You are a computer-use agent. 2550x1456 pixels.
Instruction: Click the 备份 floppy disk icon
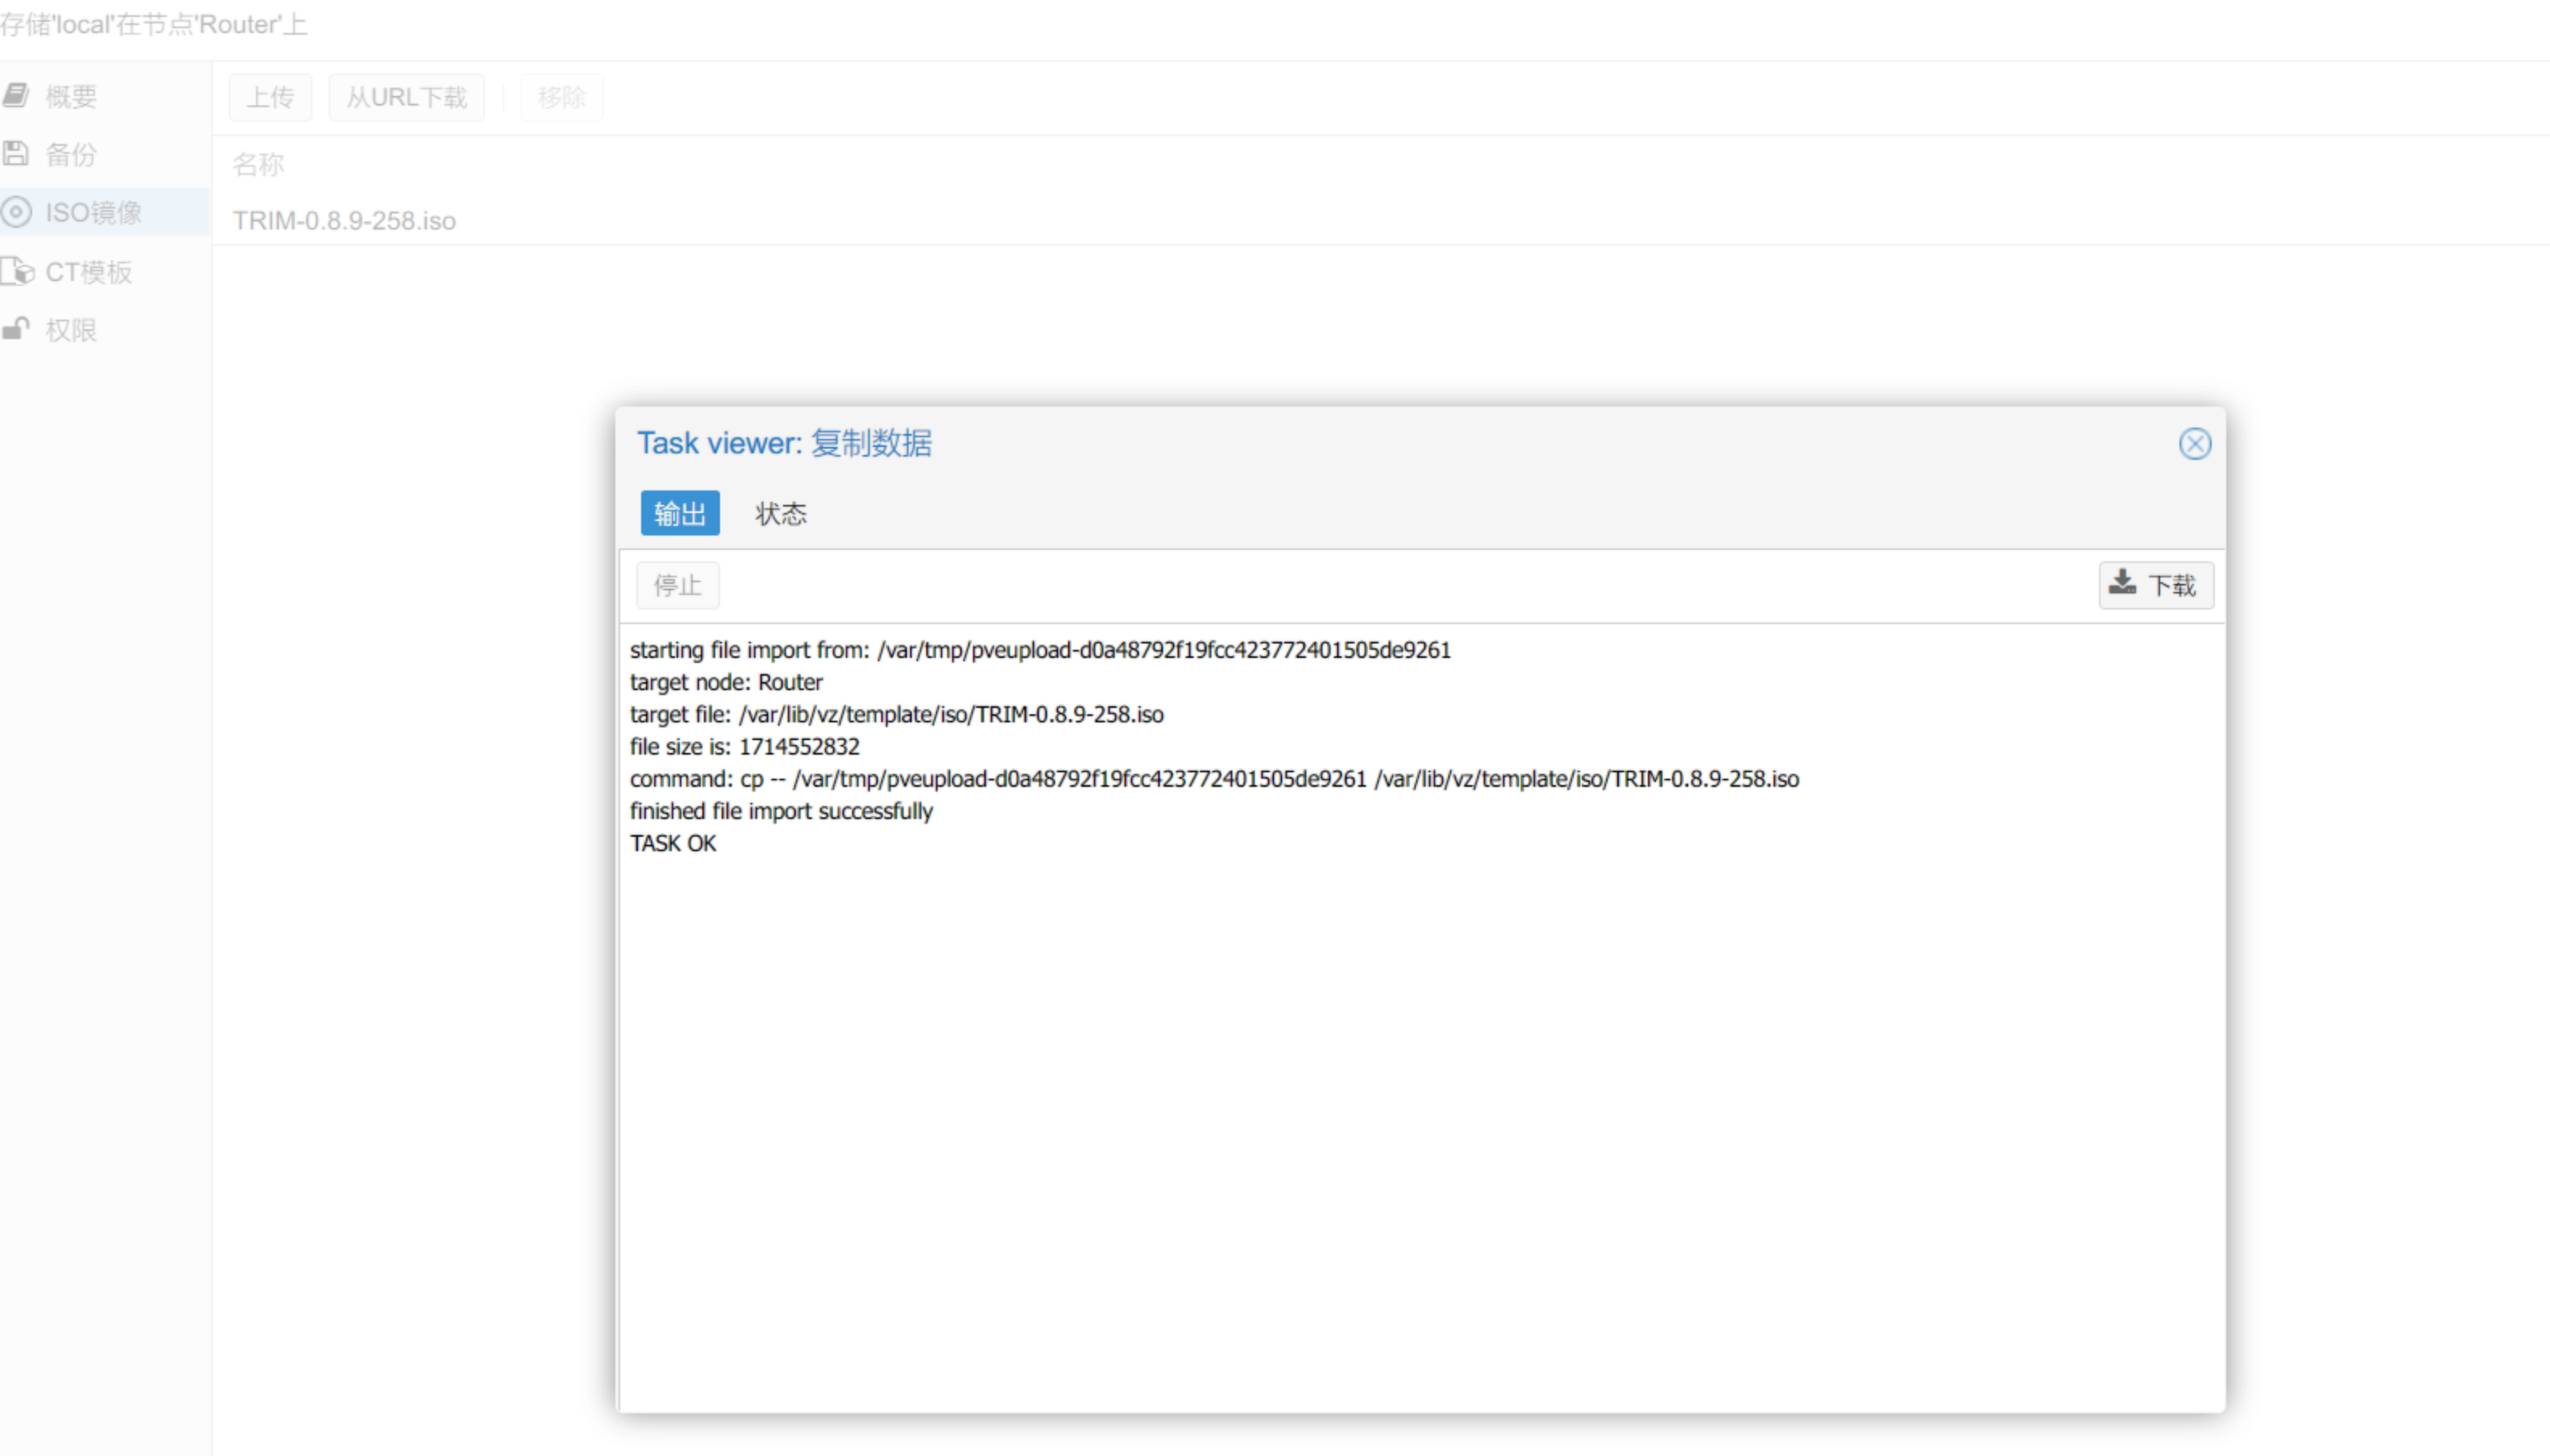point(16,154)
